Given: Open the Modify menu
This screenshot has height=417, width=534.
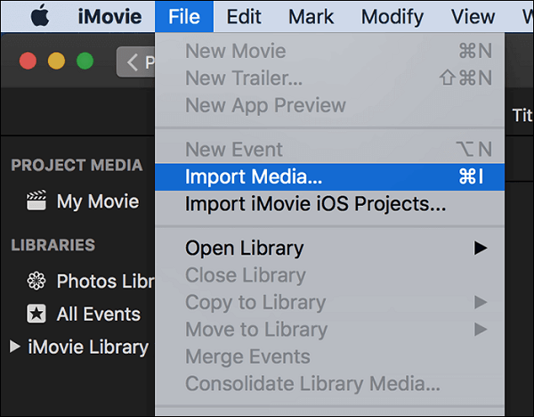Looking at the screenshot, I should pyautogui.click(x=392, y=16).
